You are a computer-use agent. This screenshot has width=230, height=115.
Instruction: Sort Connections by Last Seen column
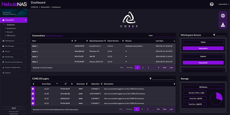pos(174,41)
